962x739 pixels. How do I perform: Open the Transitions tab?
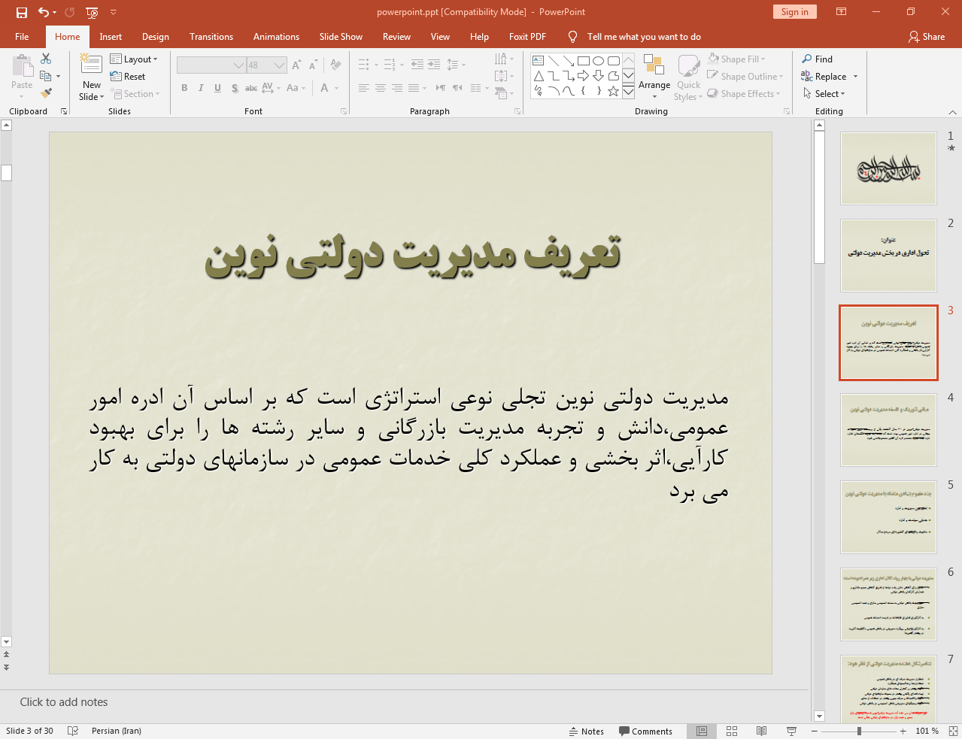pos(211,36)
